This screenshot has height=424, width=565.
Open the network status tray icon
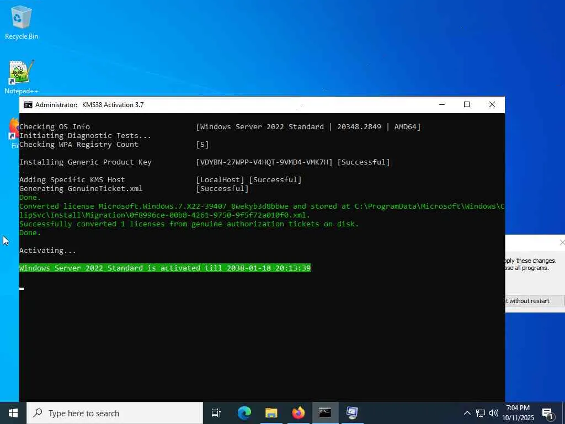coord(481,413)
